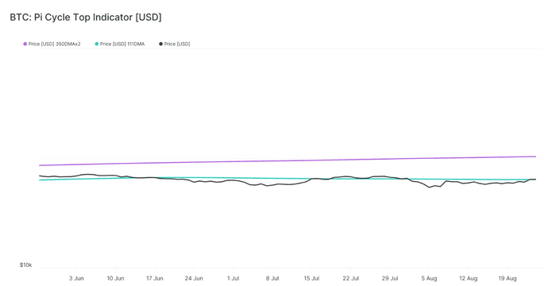Click the teal 111DMA legend dot
This screenshot has width=556, height=286.
(97, 44)
